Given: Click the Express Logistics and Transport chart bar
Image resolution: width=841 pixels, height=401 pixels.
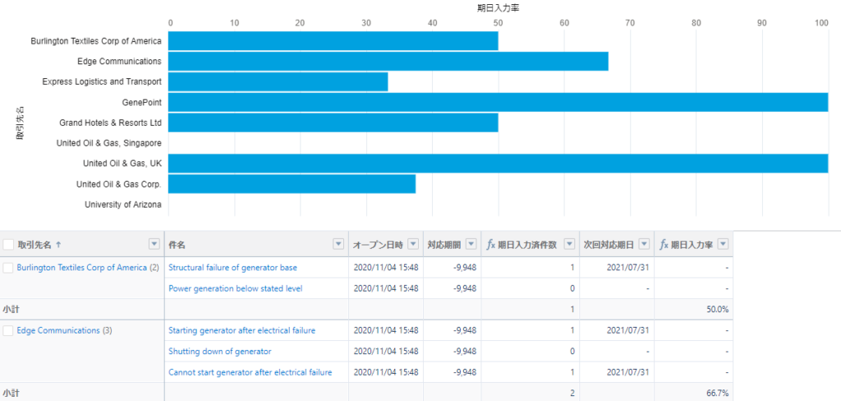Looking at the screenshot, I should tap(278, 81).
